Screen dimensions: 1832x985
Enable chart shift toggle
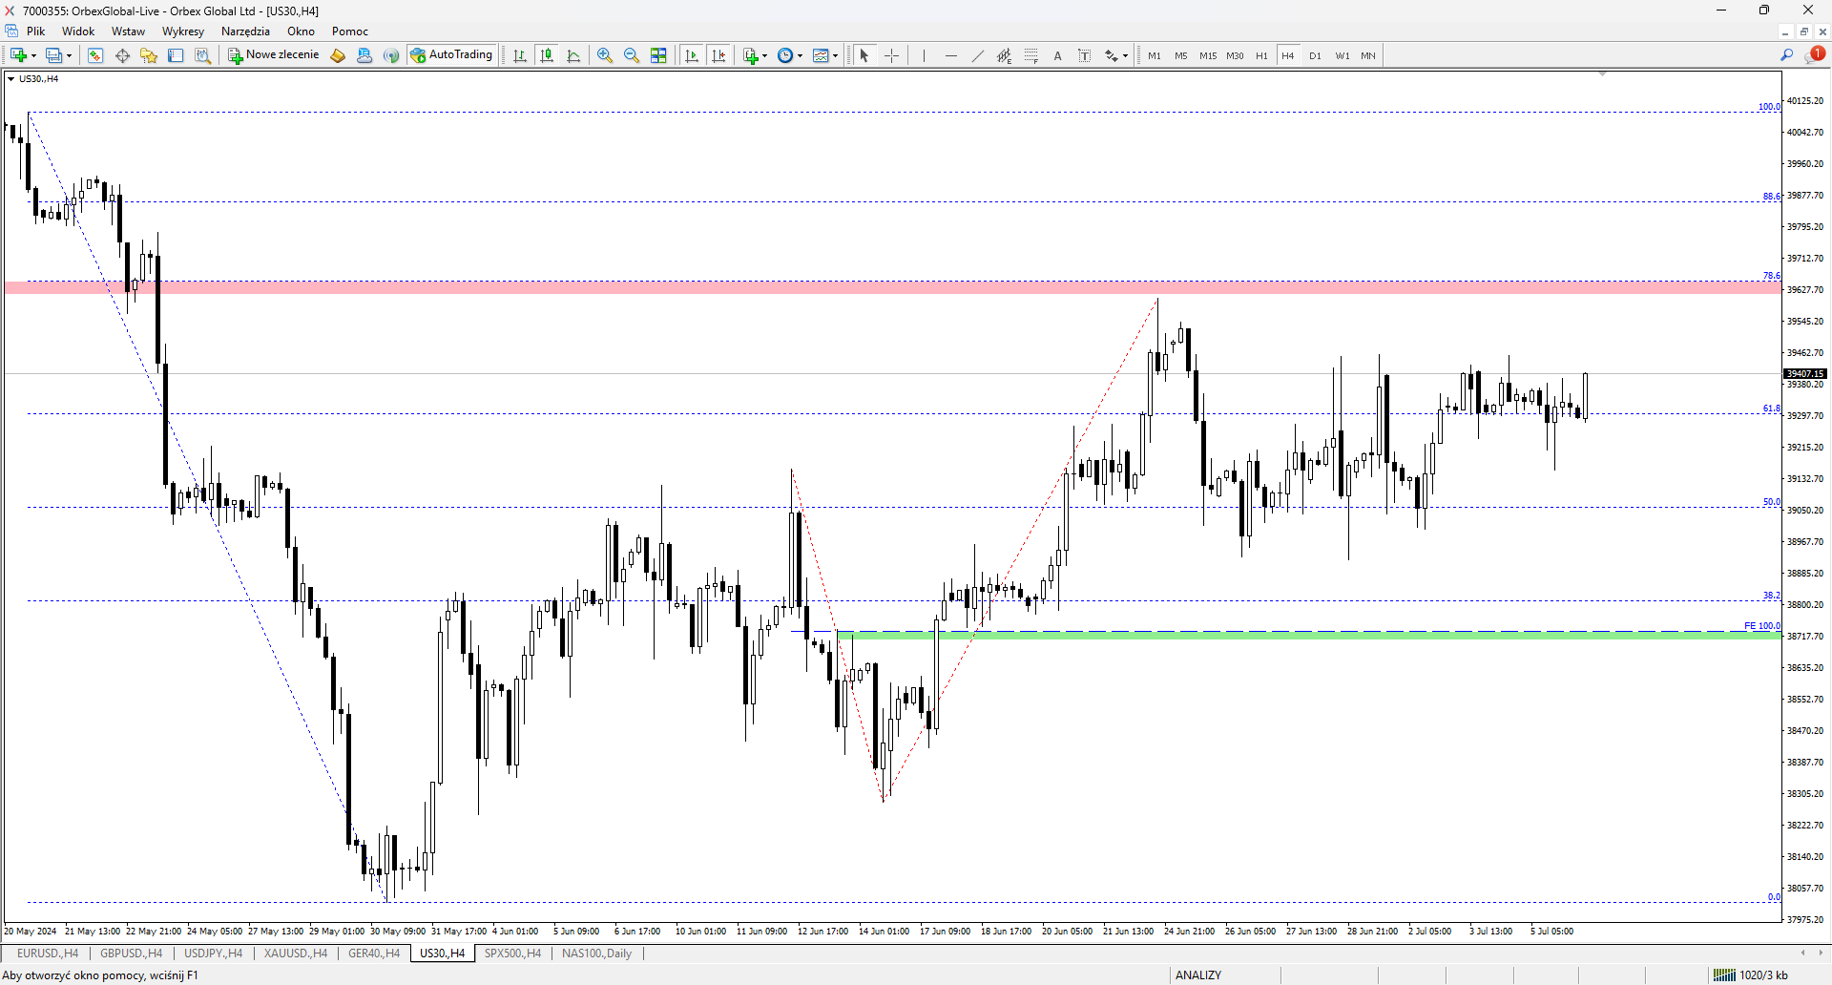pyautogui.click(x=718, y=55)
